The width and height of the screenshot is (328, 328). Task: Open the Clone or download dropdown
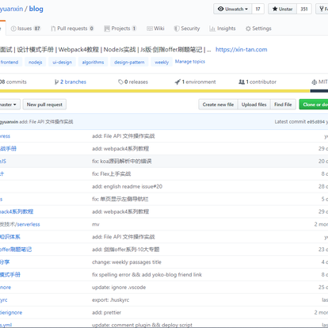tap(314, 105)
